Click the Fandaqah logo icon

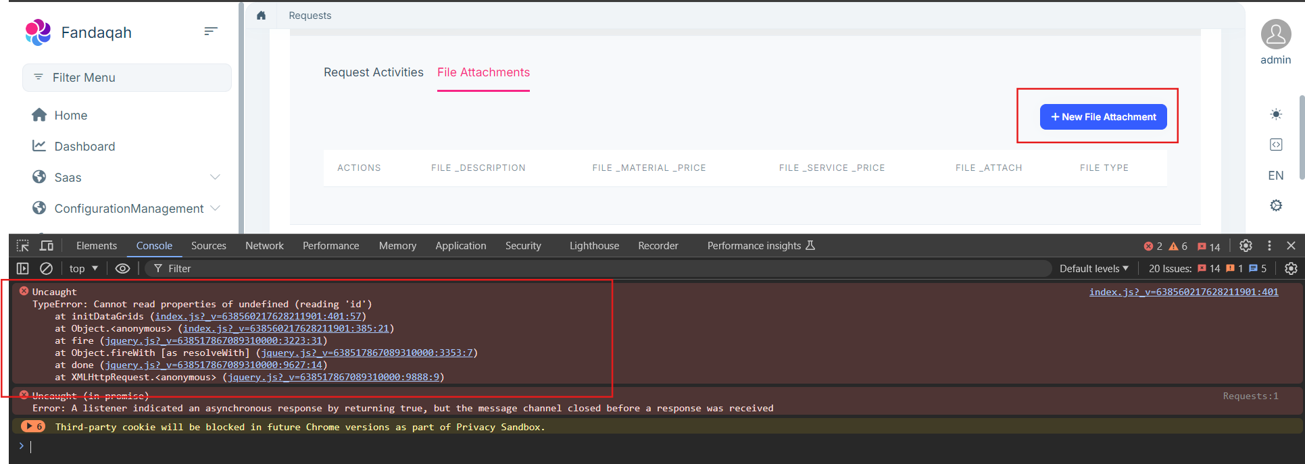click(x=38, y=32)
